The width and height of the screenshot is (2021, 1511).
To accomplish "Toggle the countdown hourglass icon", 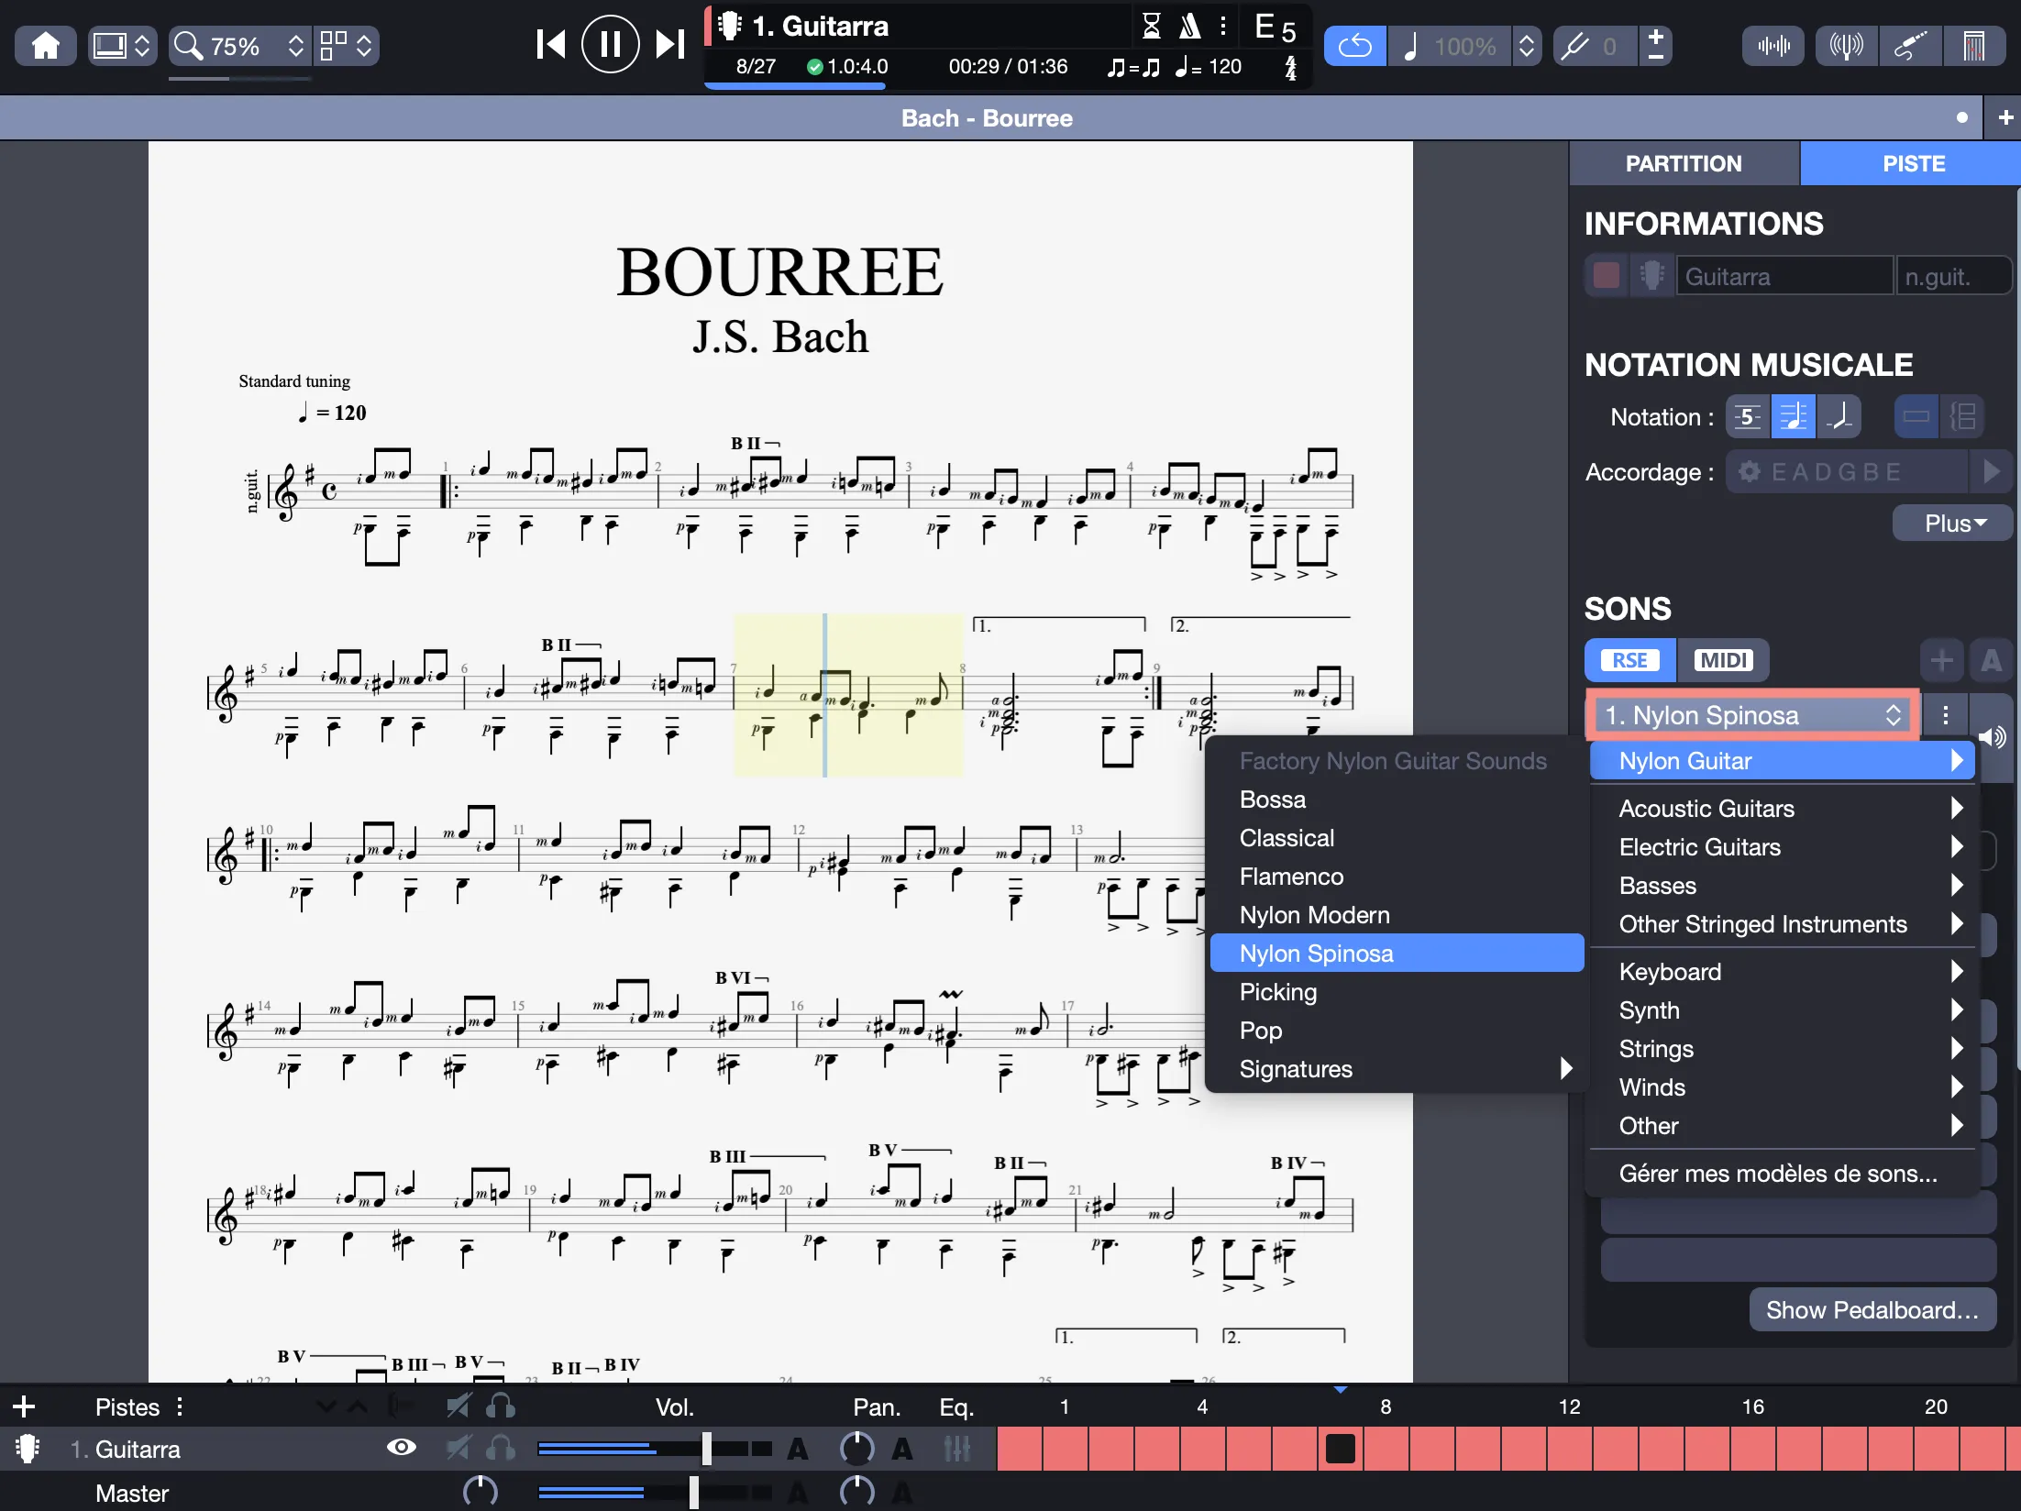I will point(1152,26).
